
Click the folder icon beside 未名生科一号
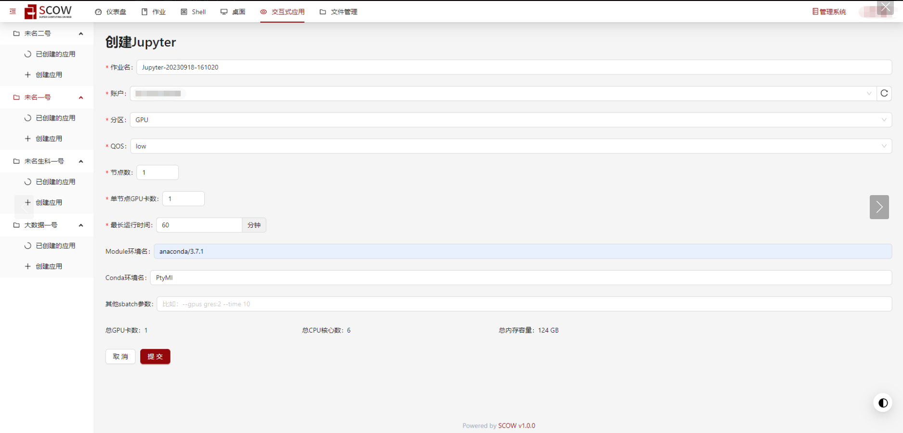point(16,161)
